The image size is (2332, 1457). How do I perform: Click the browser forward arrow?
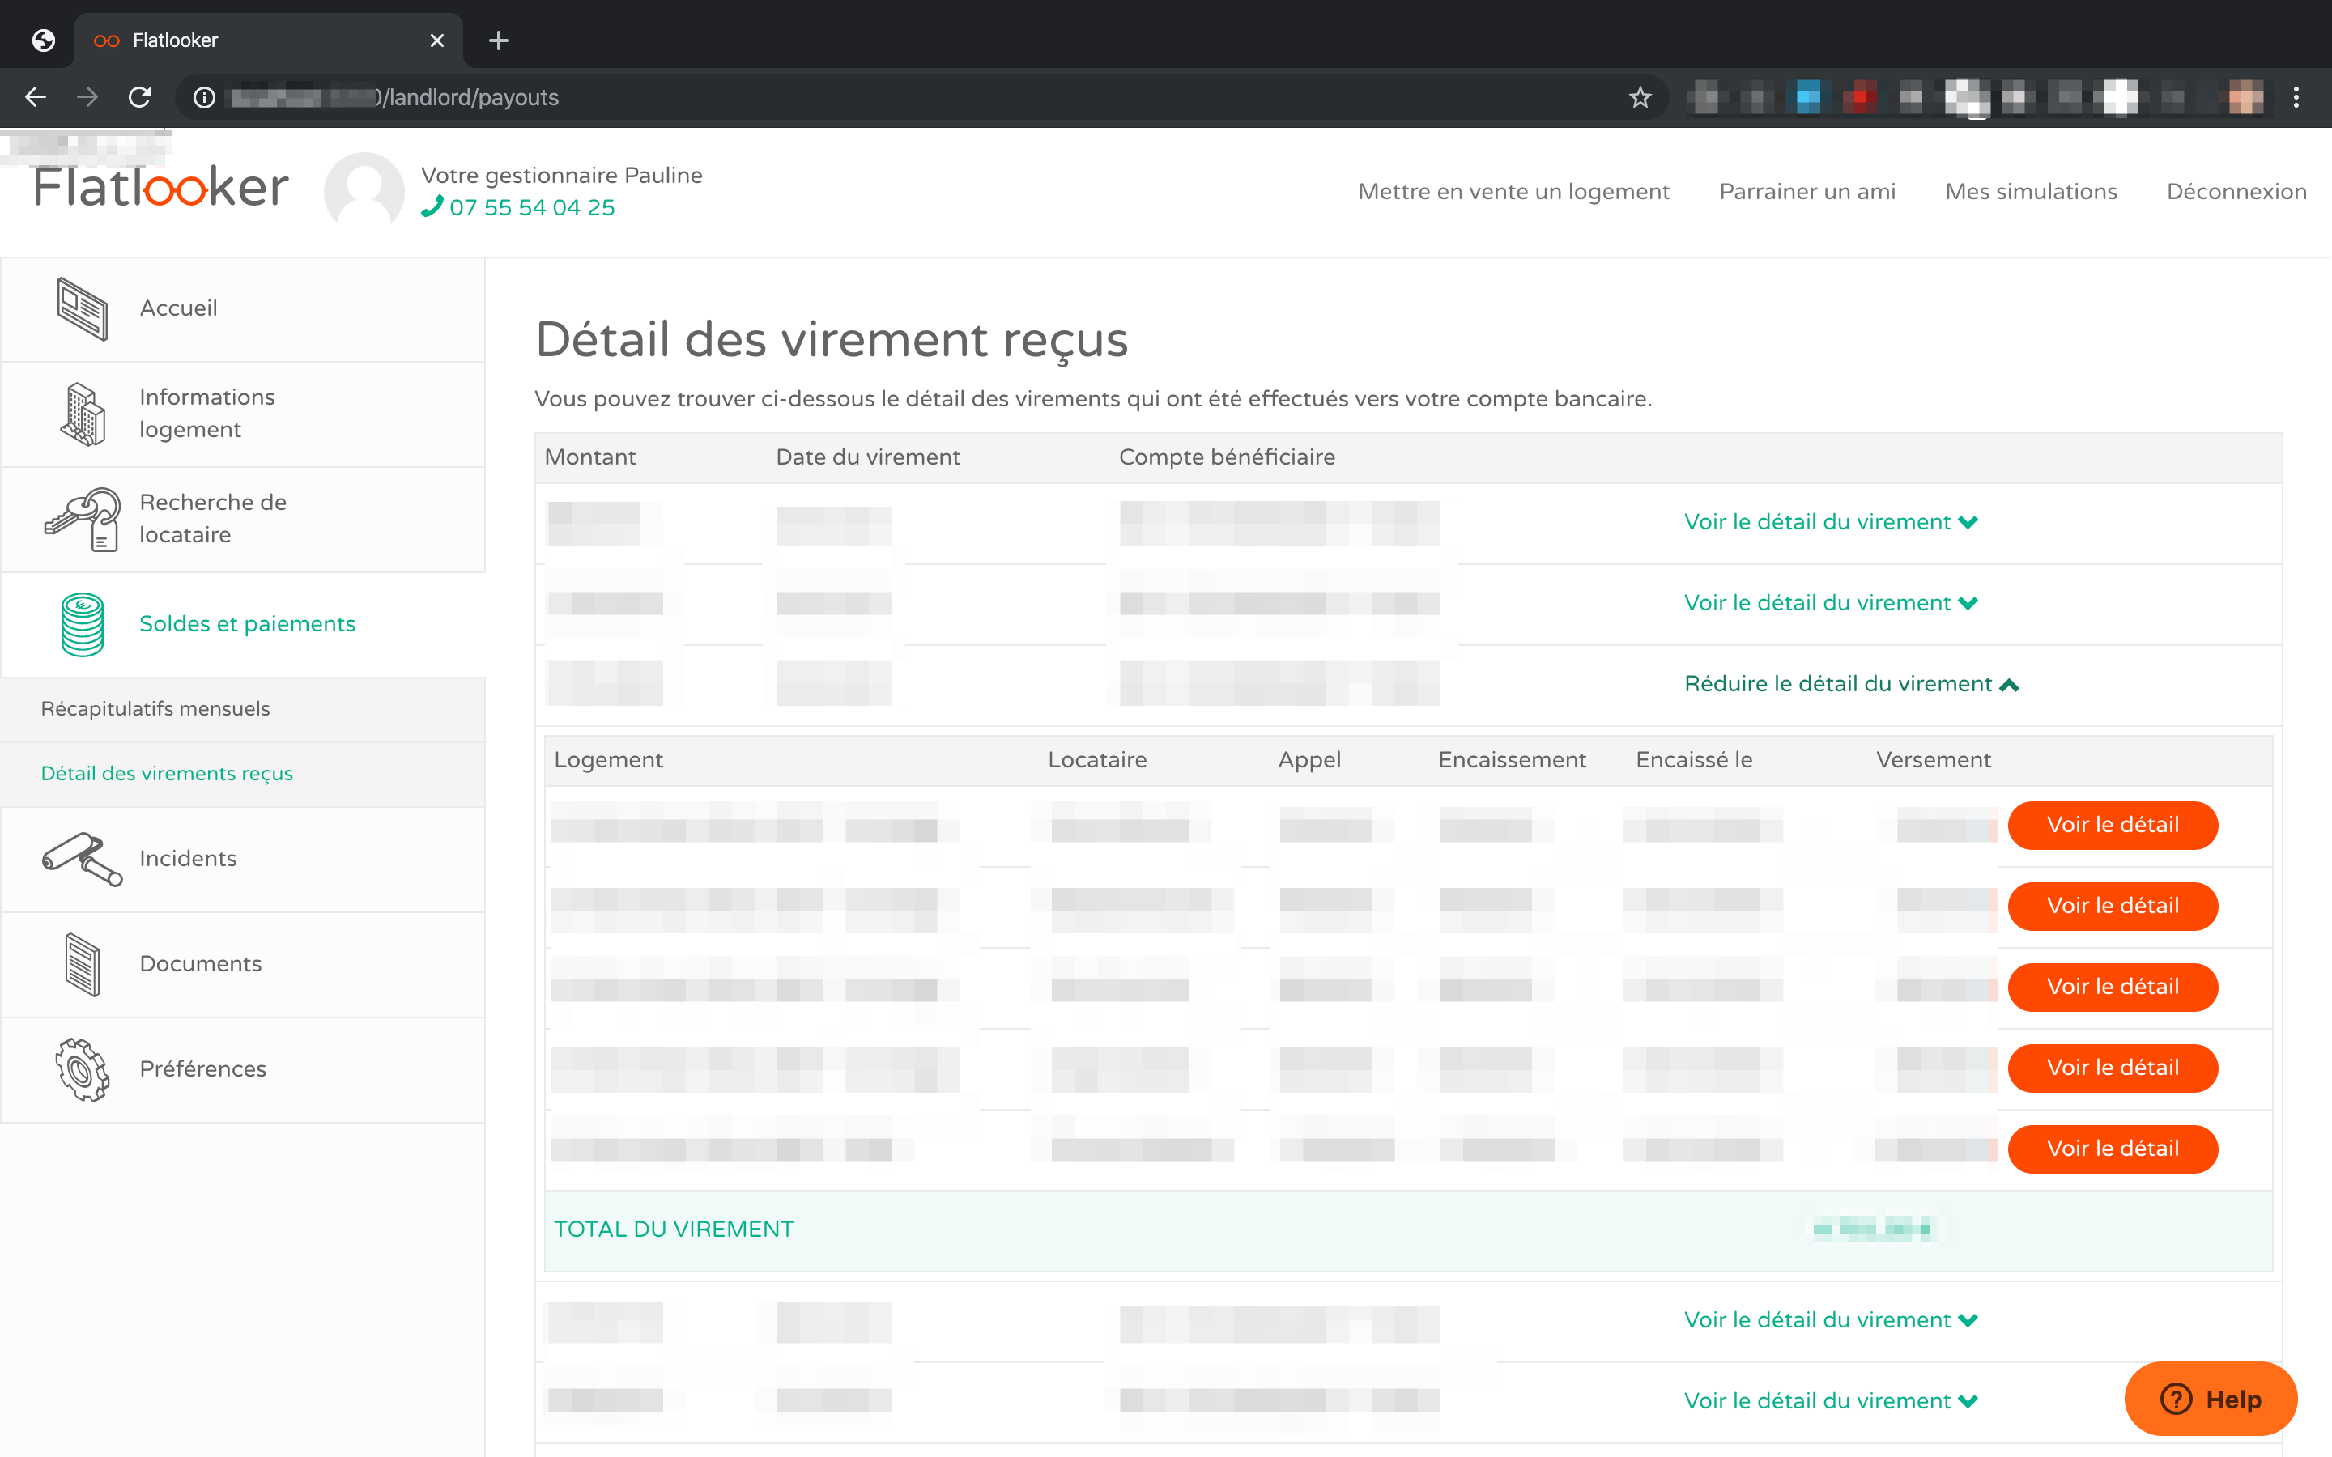coord(87,97)
